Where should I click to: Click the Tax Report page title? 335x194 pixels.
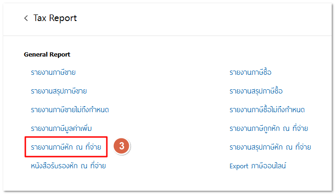click(55, 18)
